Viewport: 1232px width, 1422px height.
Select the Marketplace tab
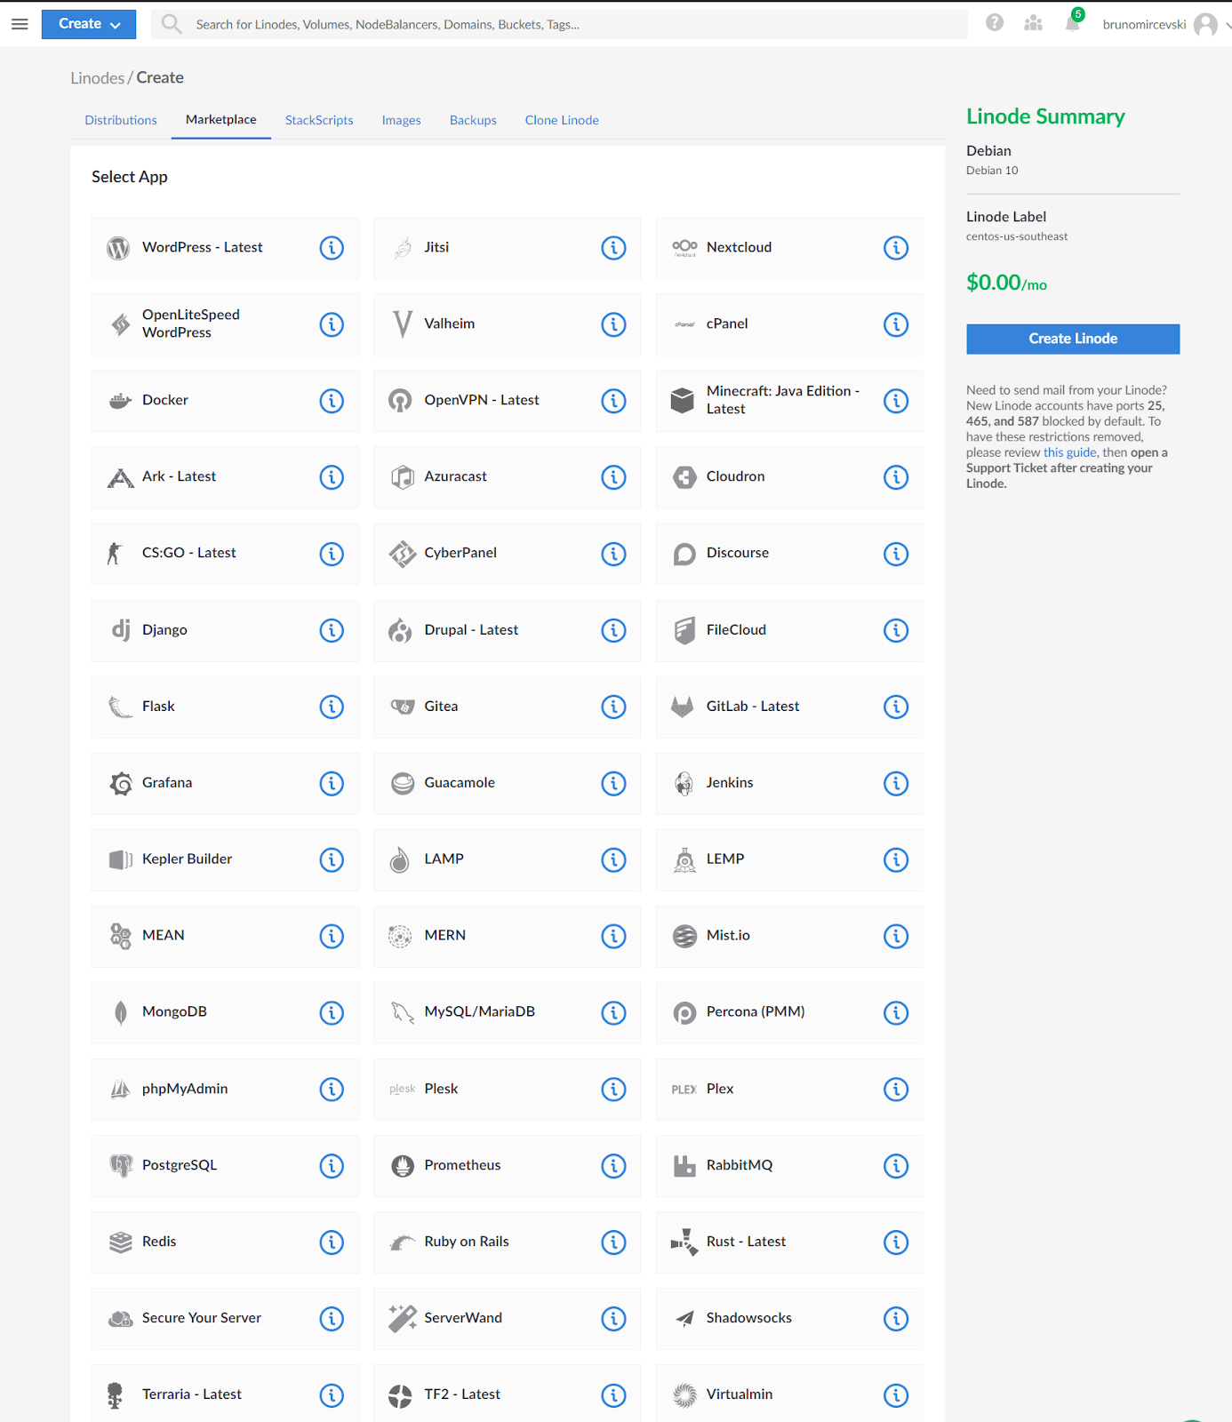(221, 120)
